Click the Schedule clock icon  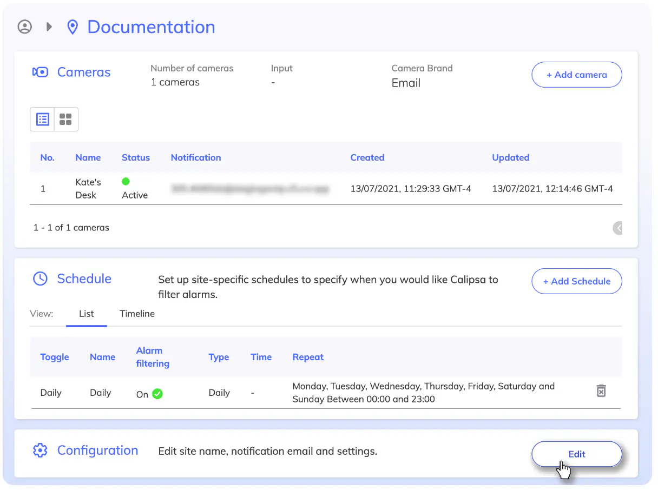coord(40,279)
